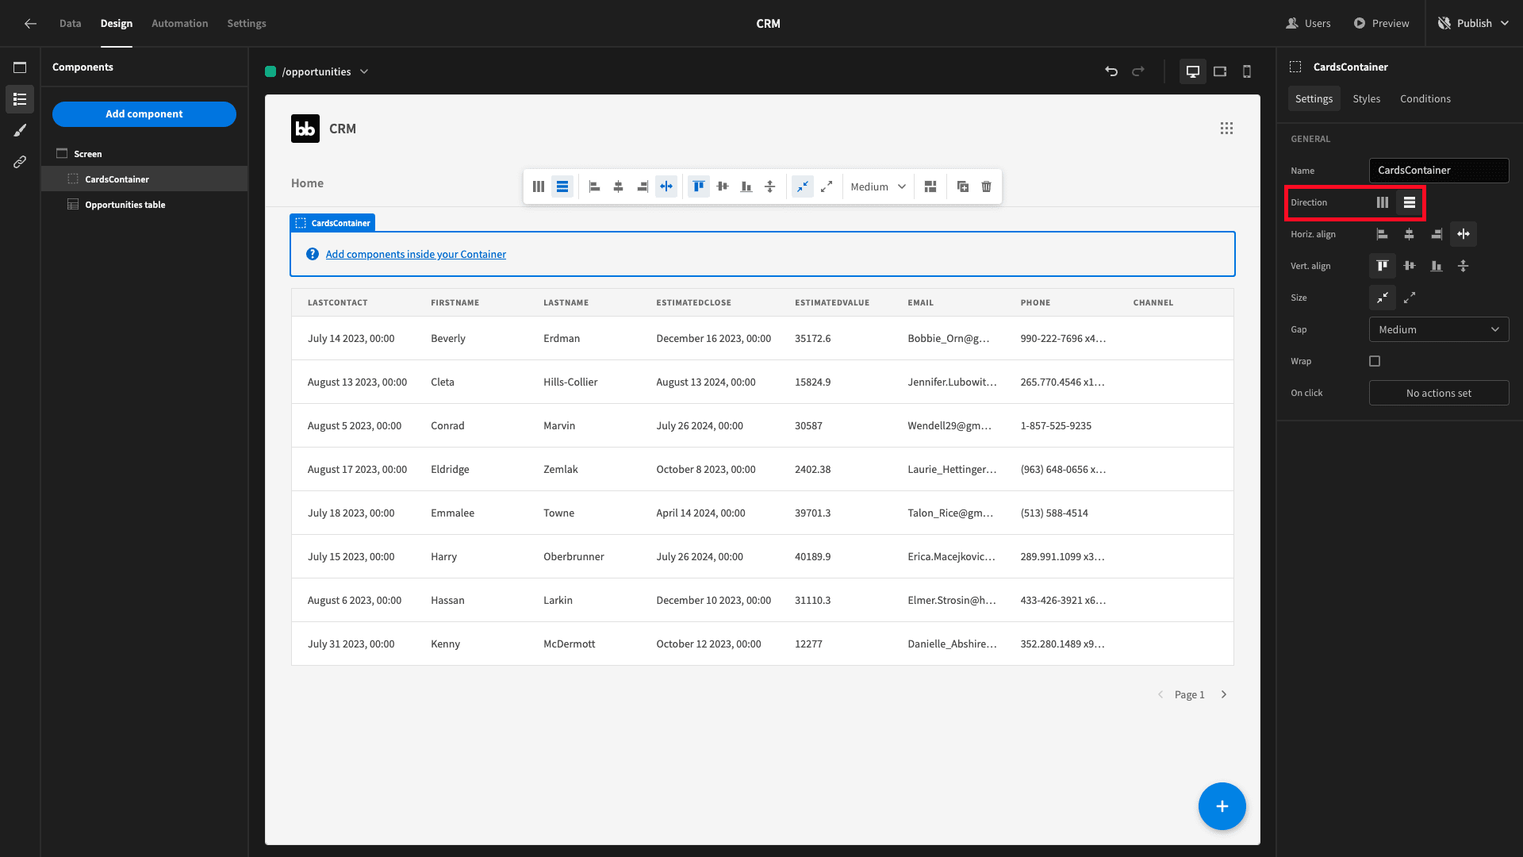1523x857 pixels.
Task: Switch to desktop preview device
Action: tap(1192, 71)
